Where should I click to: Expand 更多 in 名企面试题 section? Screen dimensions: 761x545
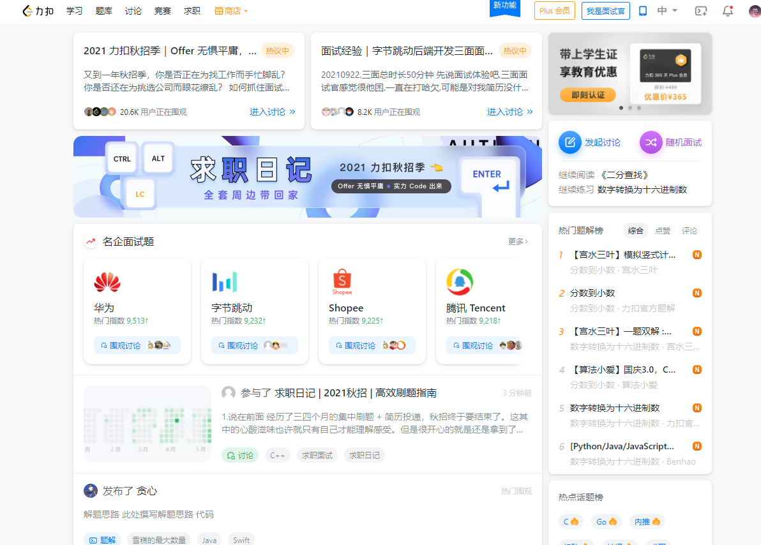pyautogui.click(x=518, y=241)
